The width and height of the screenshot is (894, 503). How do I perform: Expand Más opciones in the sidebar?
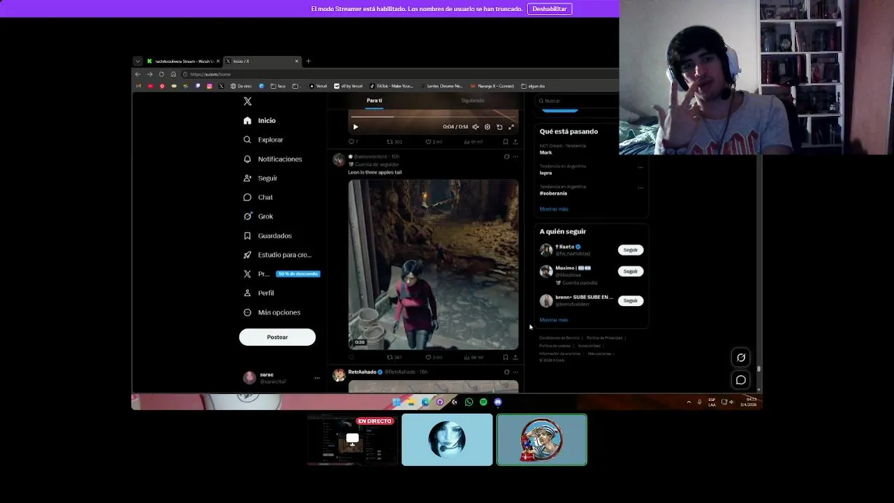272,312
